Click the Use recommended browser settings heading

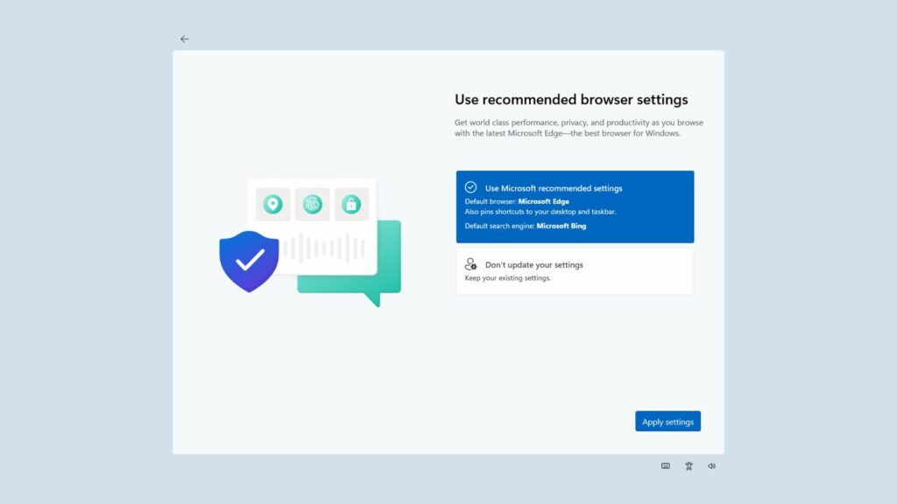570,99
